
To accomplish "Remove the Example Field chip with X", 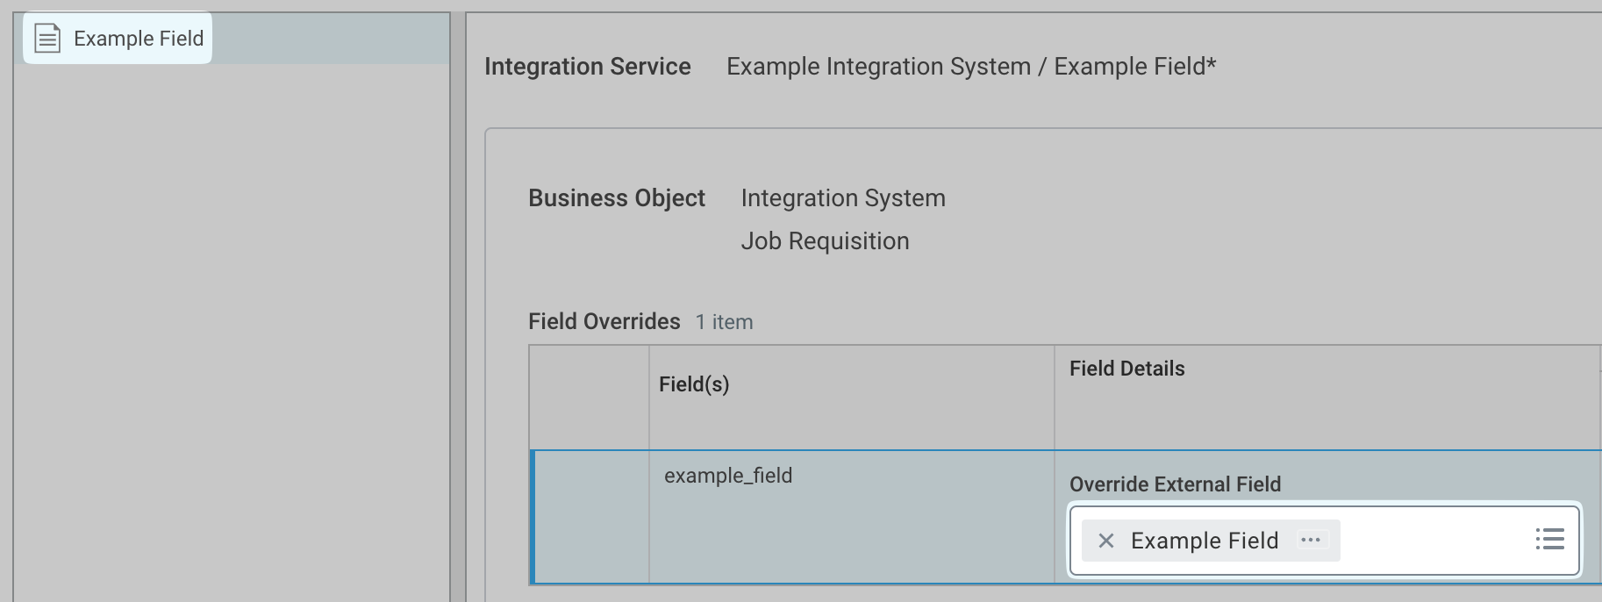I will coord(1106,541).
